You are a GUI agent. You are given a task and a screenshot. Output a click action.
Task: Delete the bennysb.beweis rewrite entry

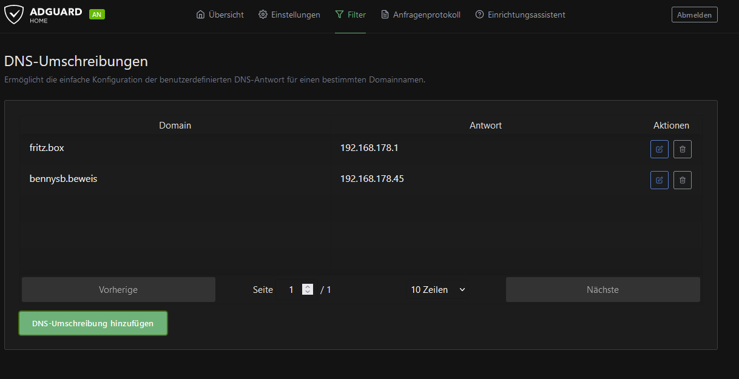coord(683,180)
